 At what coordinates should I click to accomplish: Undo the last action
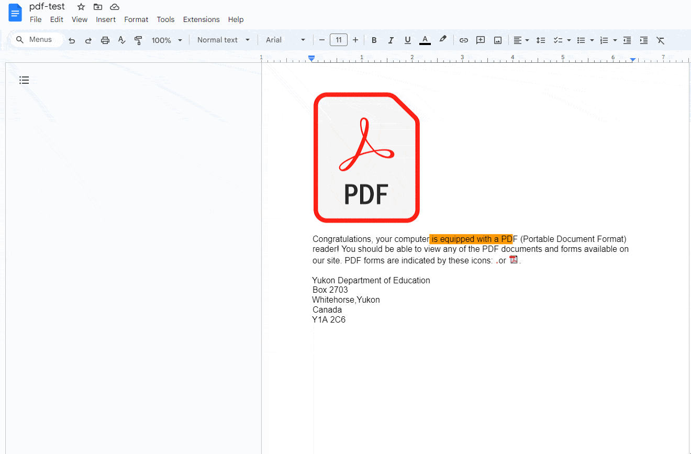pos(72,40)
